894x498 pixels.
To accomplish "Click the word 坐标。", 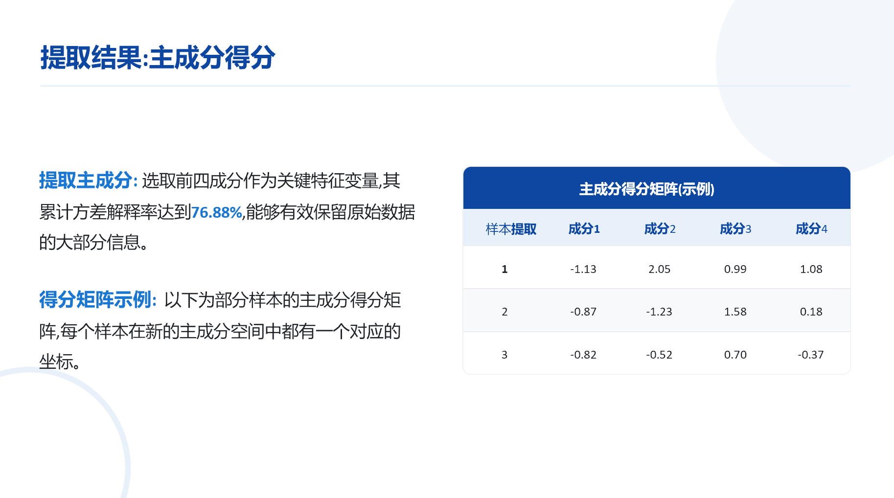I will pos(60,362).
